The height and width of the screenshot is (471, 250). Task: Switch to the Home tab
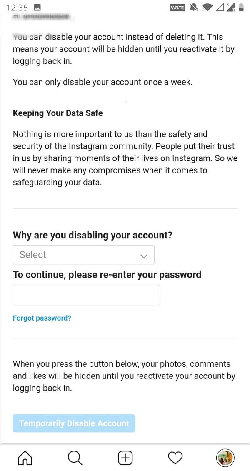25,458
